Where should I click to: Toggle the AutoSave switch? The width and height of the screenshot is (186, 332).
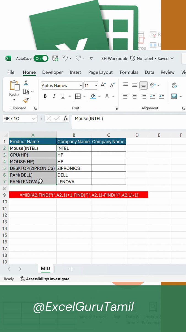[41, 58]
